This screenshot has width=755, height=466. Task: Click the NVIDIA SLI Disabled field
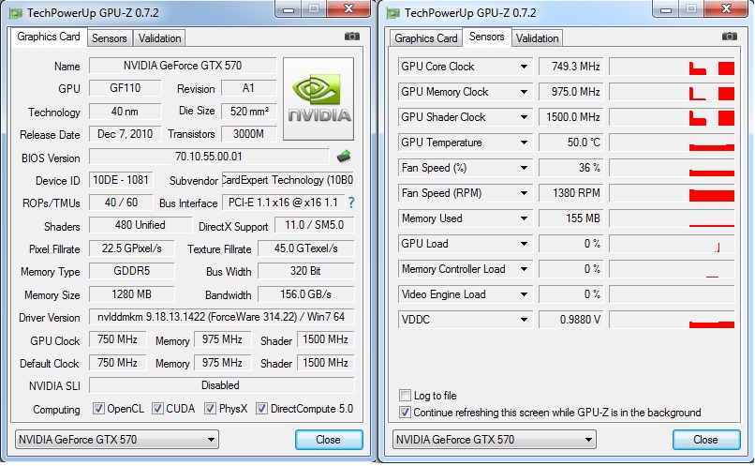coord(221,385)
